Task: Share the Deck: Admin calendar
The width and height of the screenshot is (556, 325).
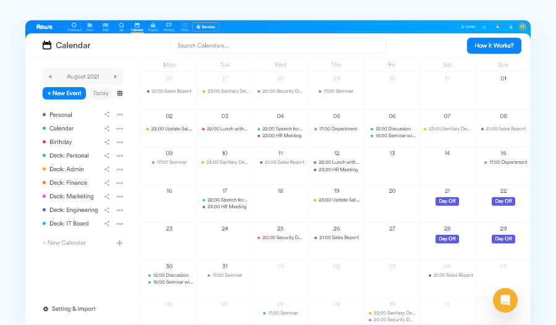Action: pyautogui.click(x=107, y=169)
